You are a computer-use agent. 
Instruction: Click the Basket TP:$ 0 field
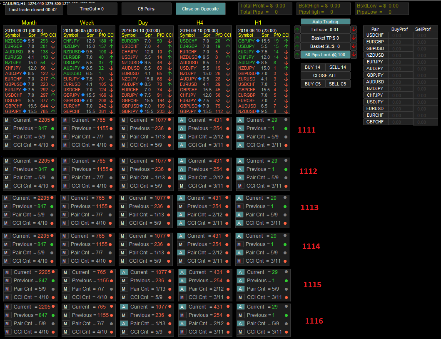(x=325, y=38)
